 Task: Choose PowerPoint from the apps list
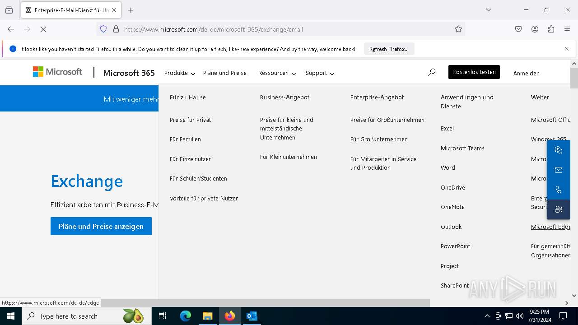coord(456,246)
